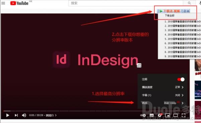Expand the 播放速度 playback speed submenu
201x123 pixels.
point(162,87)
